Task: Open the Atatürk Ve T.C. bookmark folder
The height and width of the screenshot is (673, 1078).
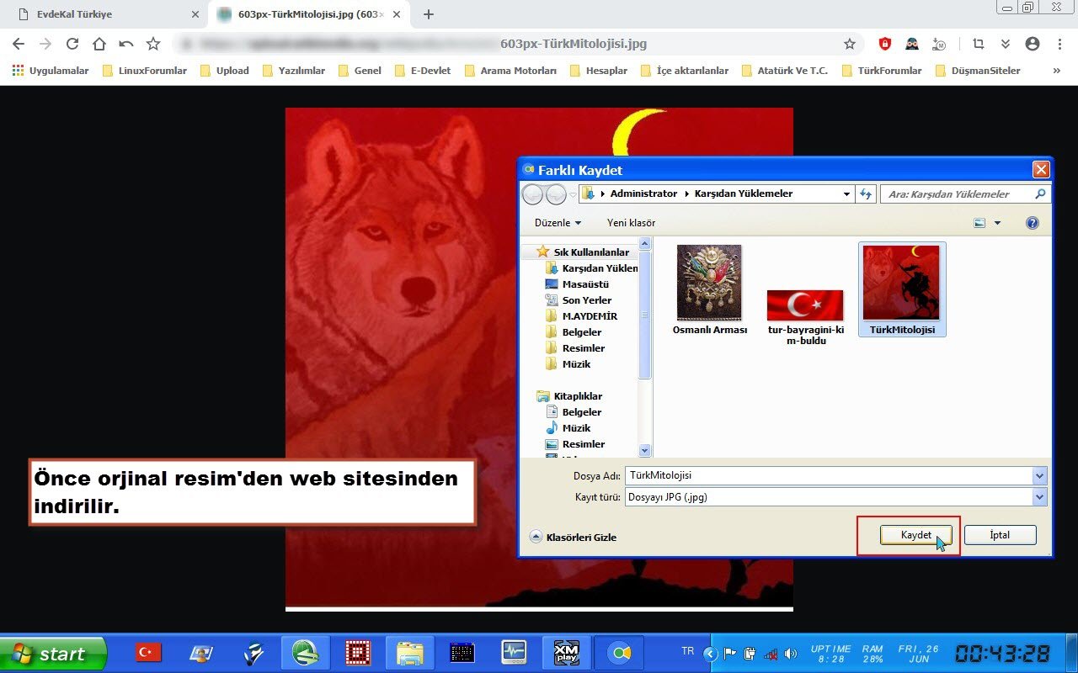Action: coord(785,71)
